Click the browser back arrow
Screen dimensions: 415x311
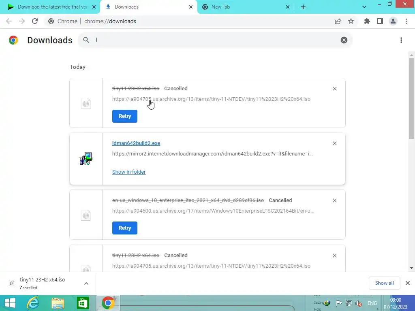[9, 21]
